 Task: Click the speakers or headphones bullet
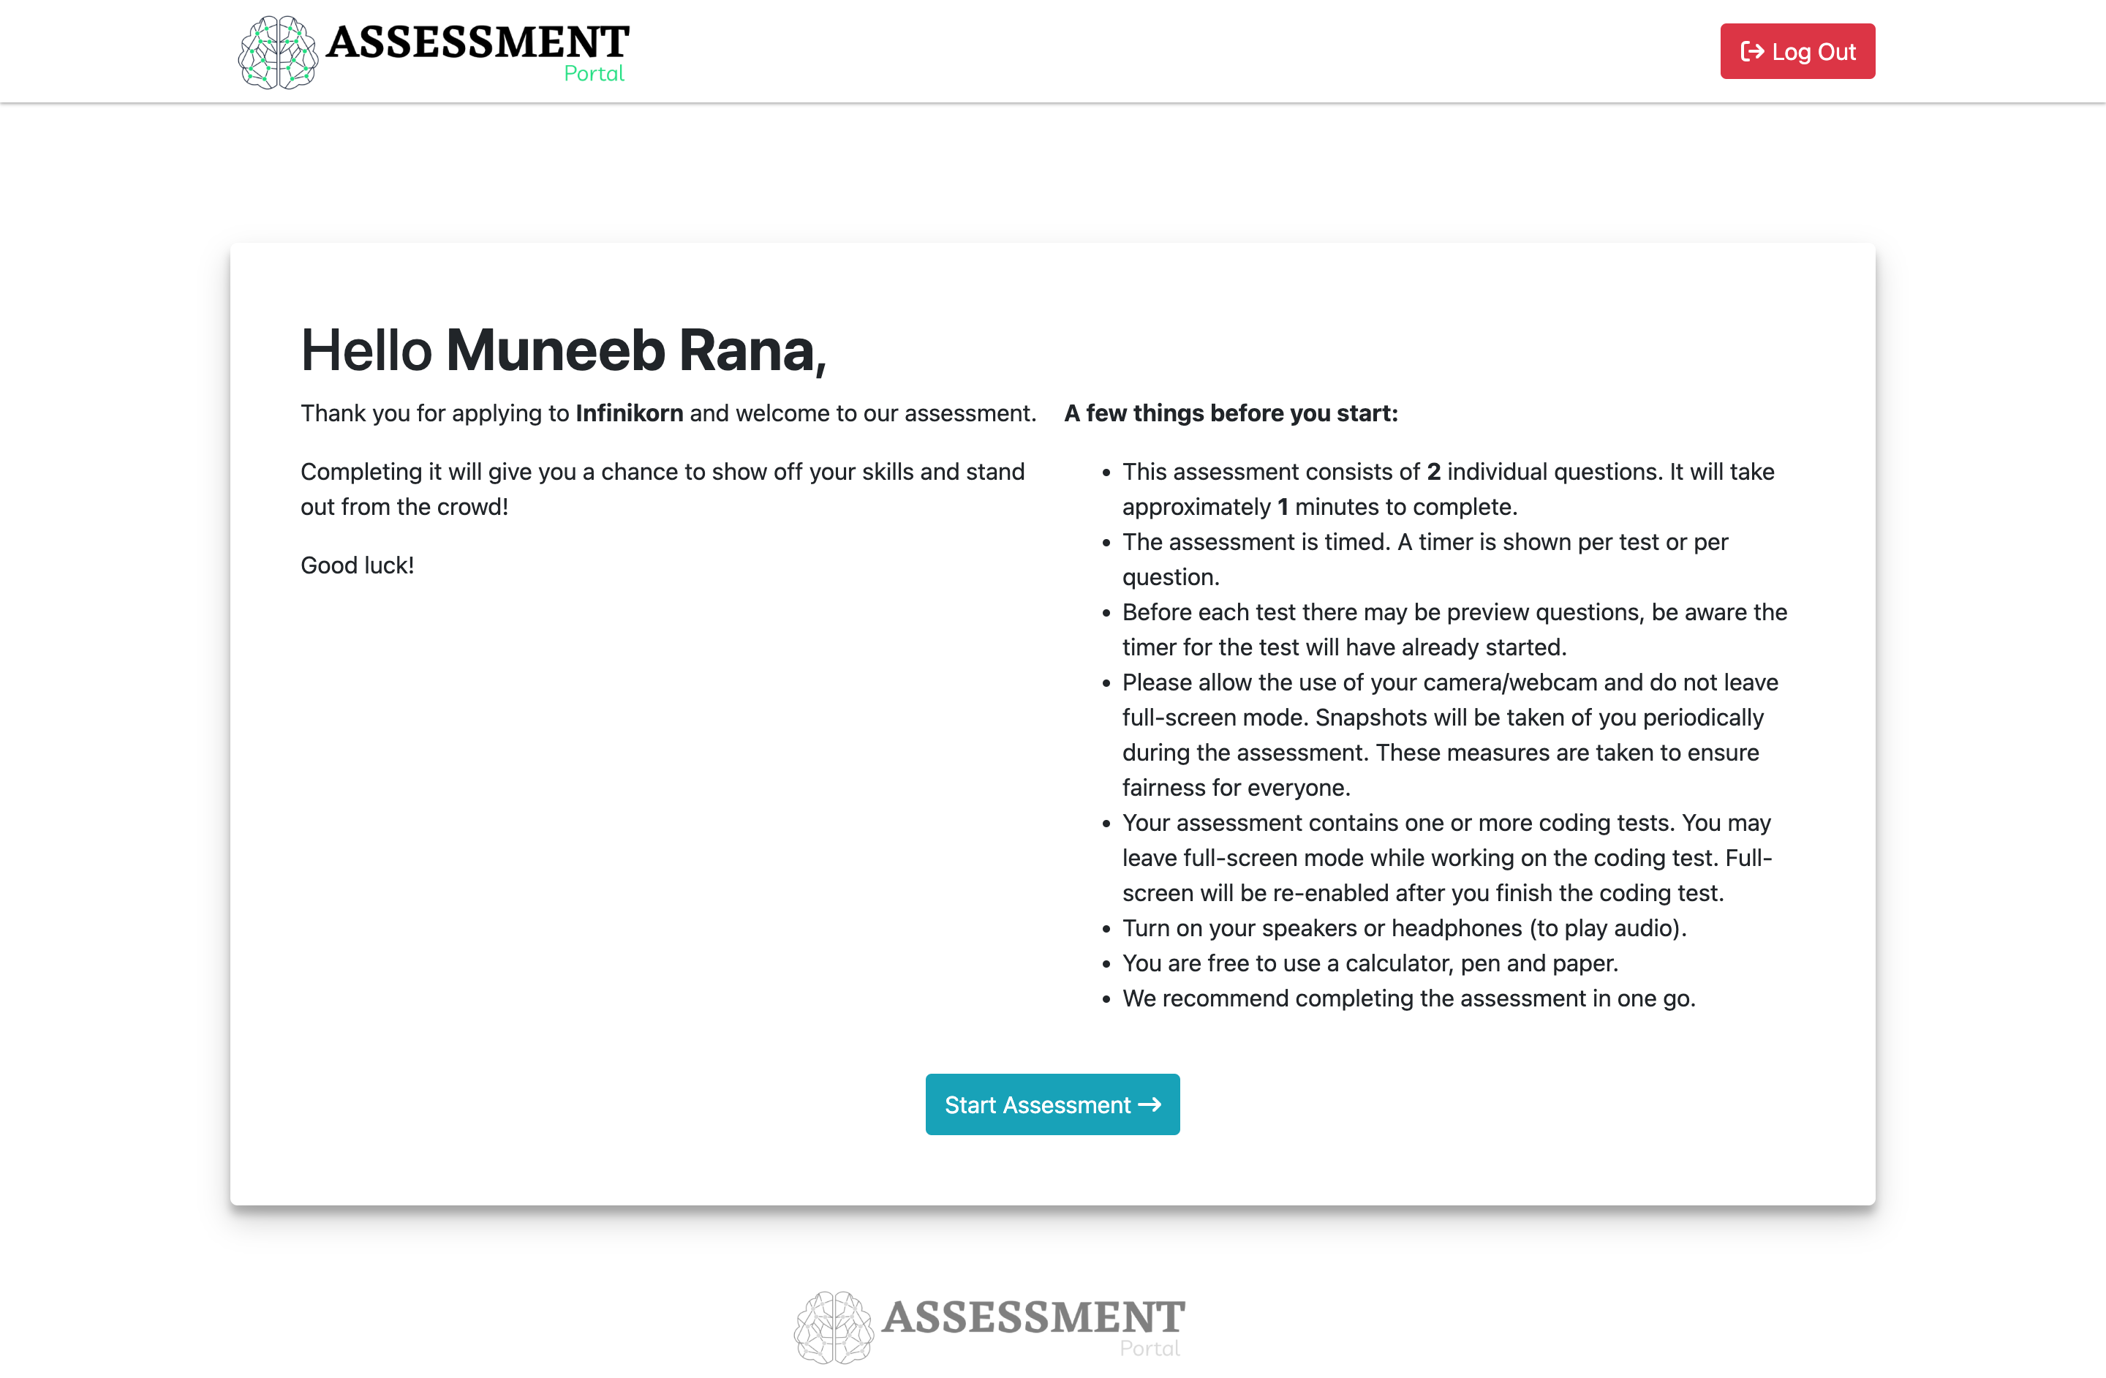tap(1404, 927)
